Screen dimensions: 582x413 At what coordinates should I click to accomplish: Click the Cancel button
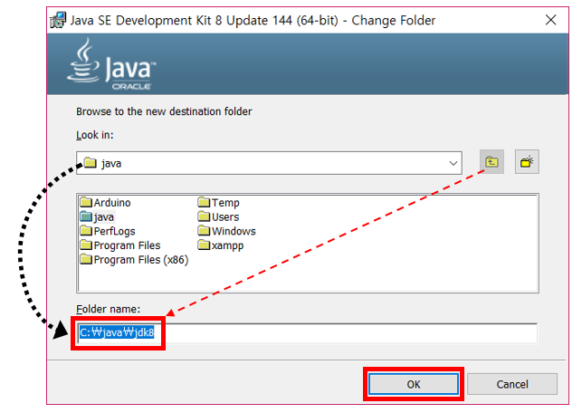512,384
